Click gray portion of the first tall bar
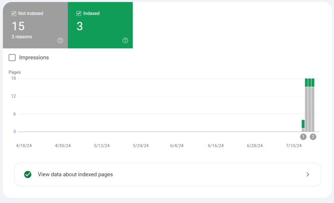Screen dimensions: 334x203 point(306,110)
